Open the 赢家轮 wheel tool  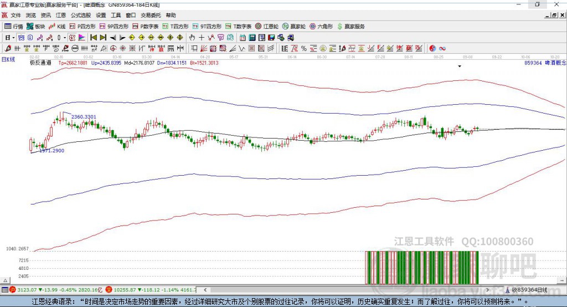294,27
